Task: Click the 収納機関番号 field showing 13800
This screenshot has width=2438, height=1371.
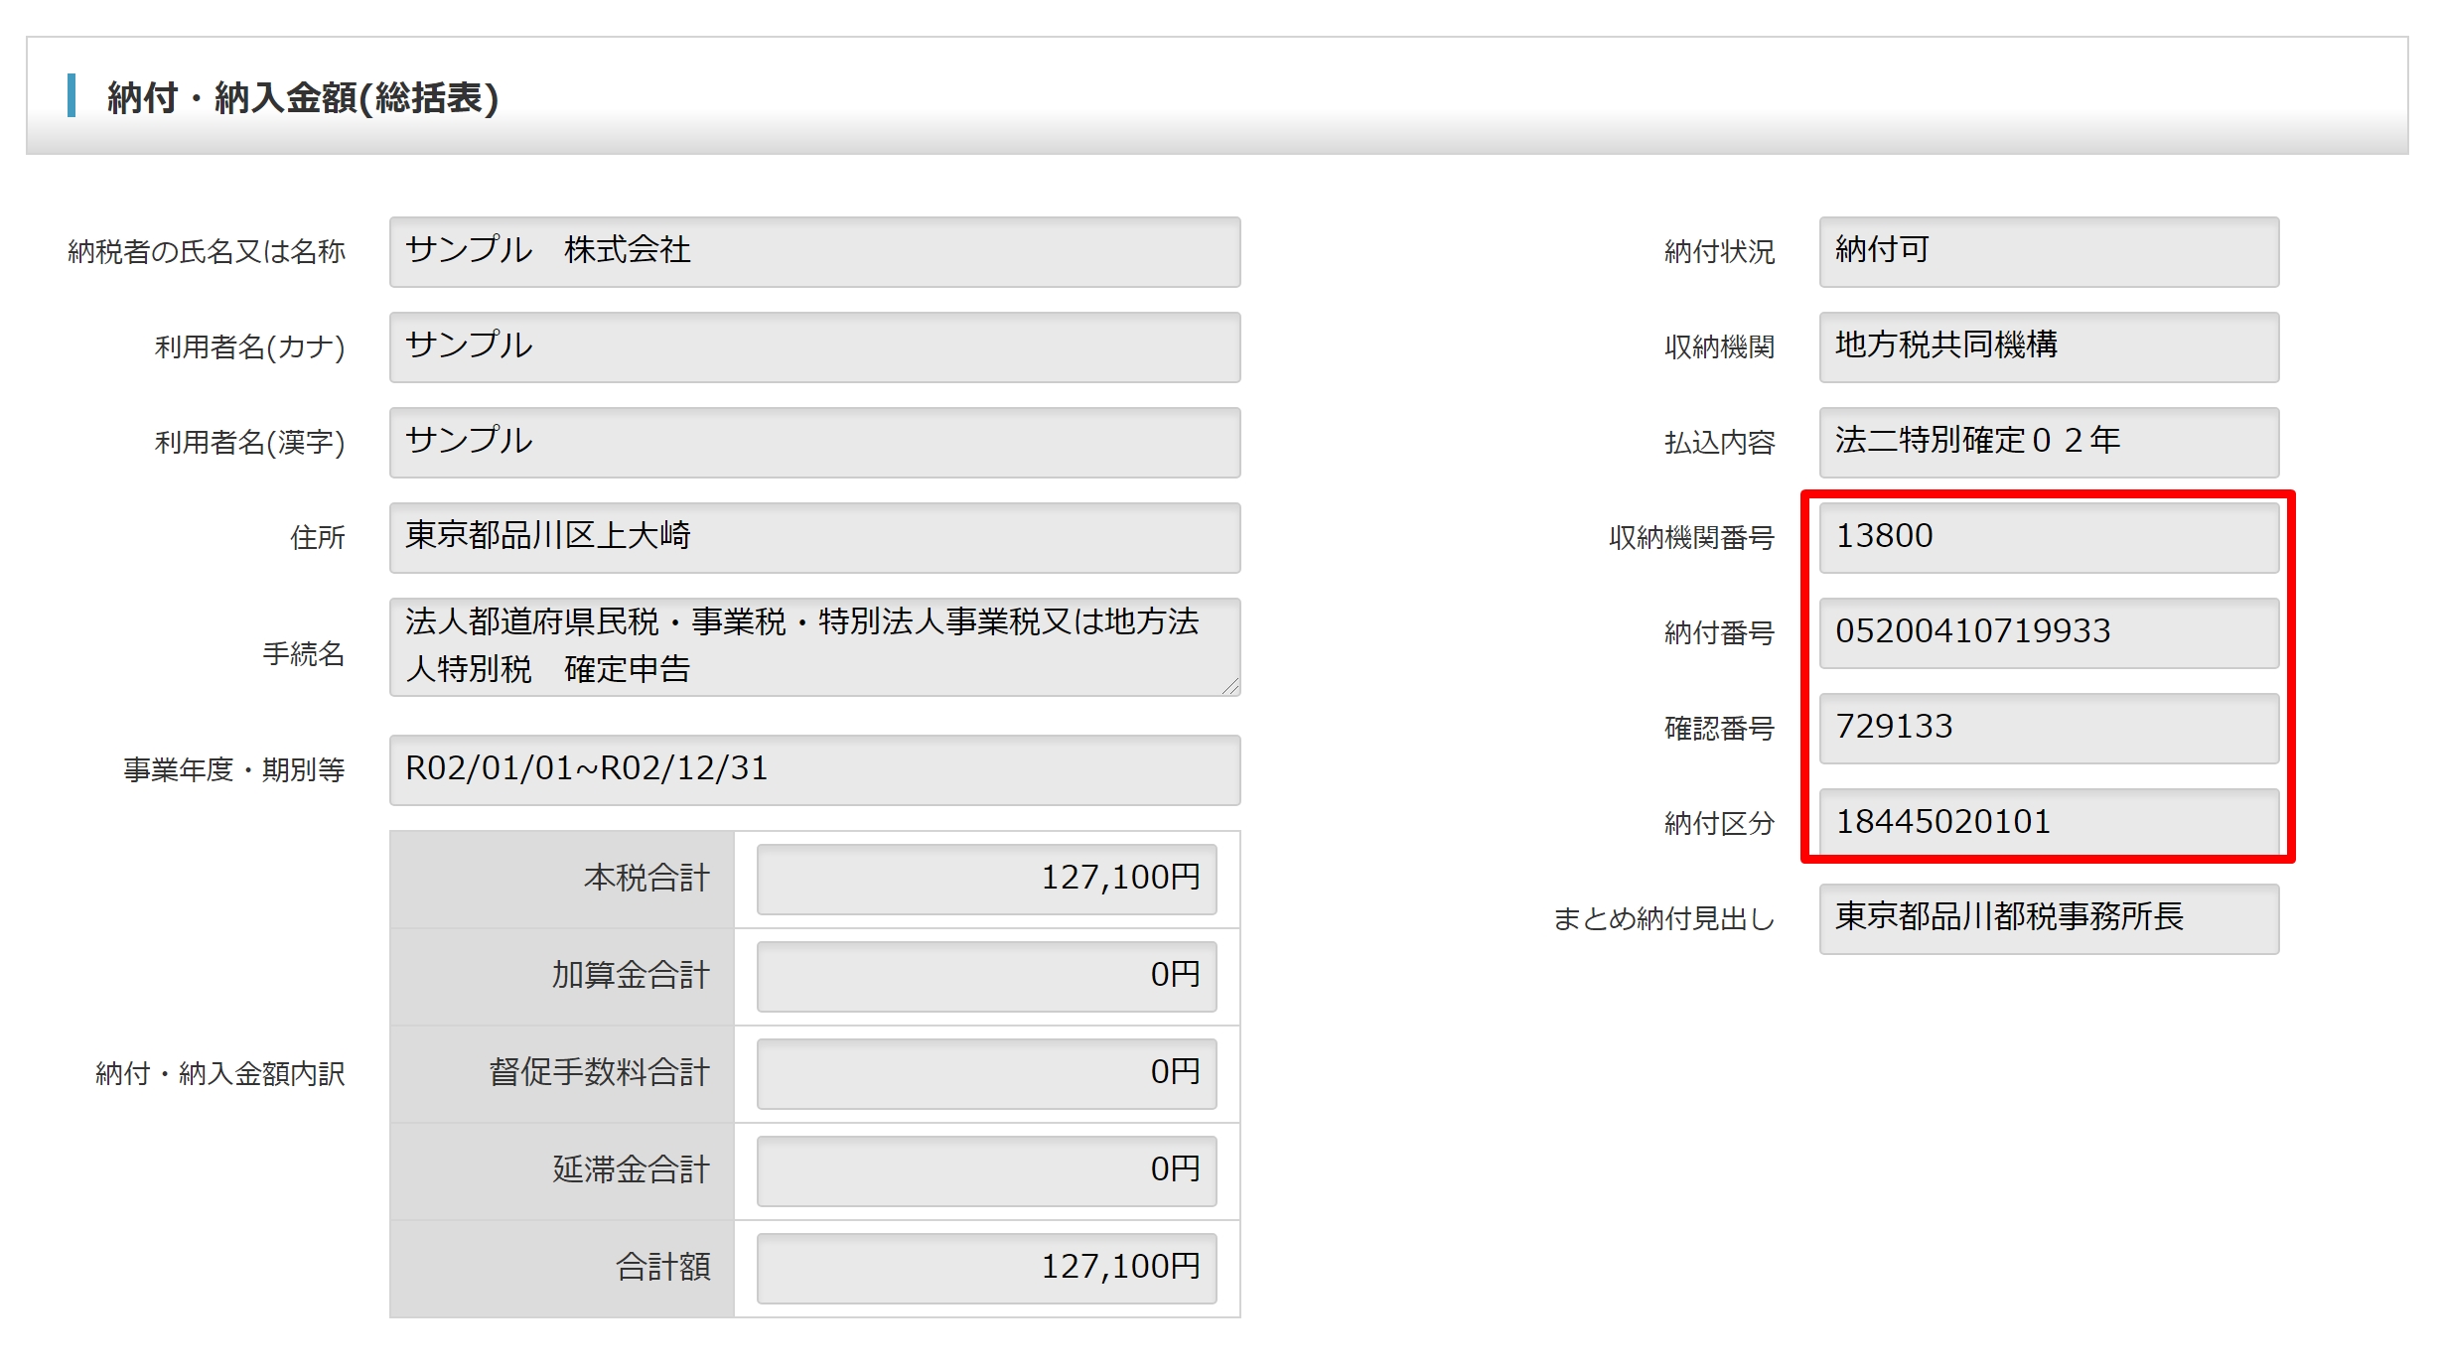Action: tap(2048, 538)
